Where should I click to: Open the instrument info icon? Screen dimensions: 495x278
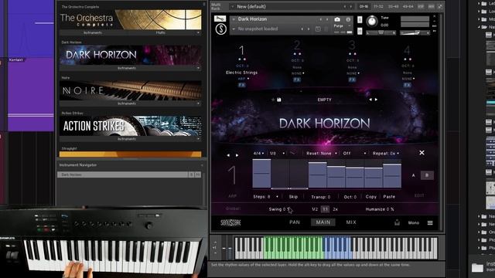coord(348,19)
